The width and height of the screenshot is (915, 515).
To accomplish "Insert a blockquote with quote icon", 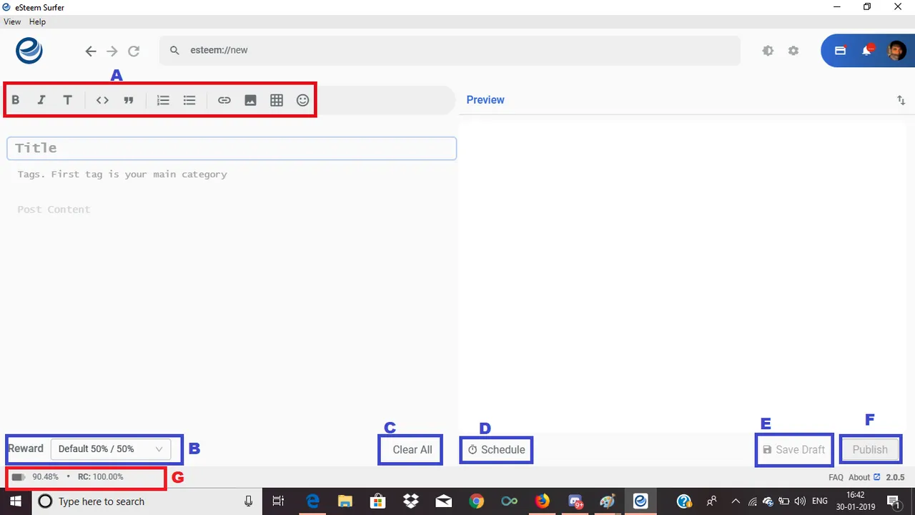I will point(129,100).
